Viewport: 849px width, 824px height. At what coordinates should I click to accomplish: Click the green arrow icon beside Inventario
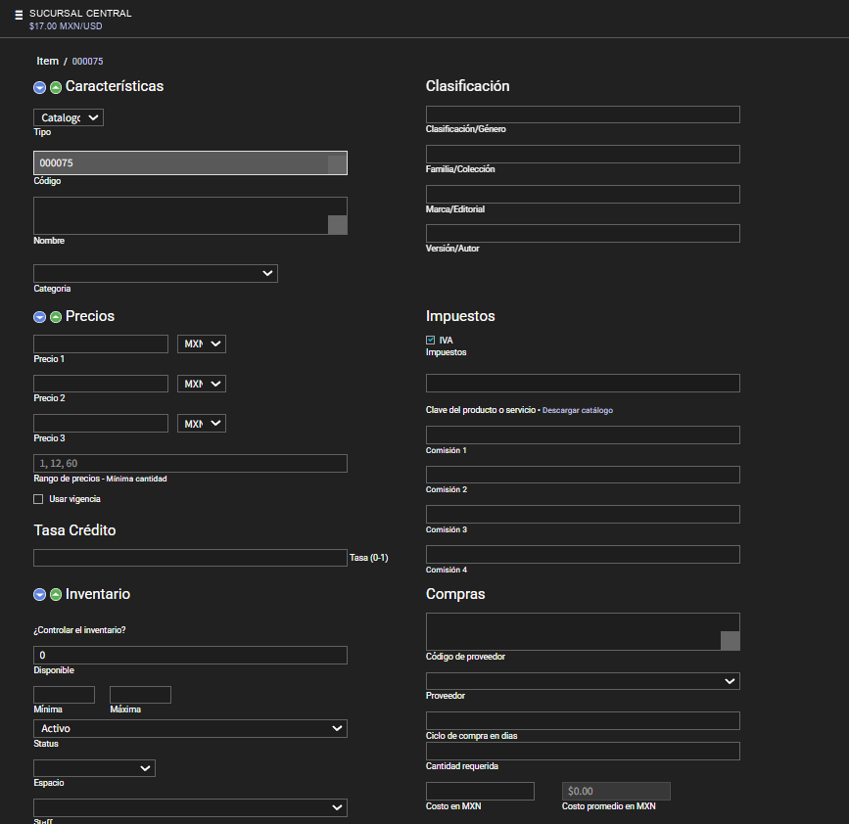(56, 595)
